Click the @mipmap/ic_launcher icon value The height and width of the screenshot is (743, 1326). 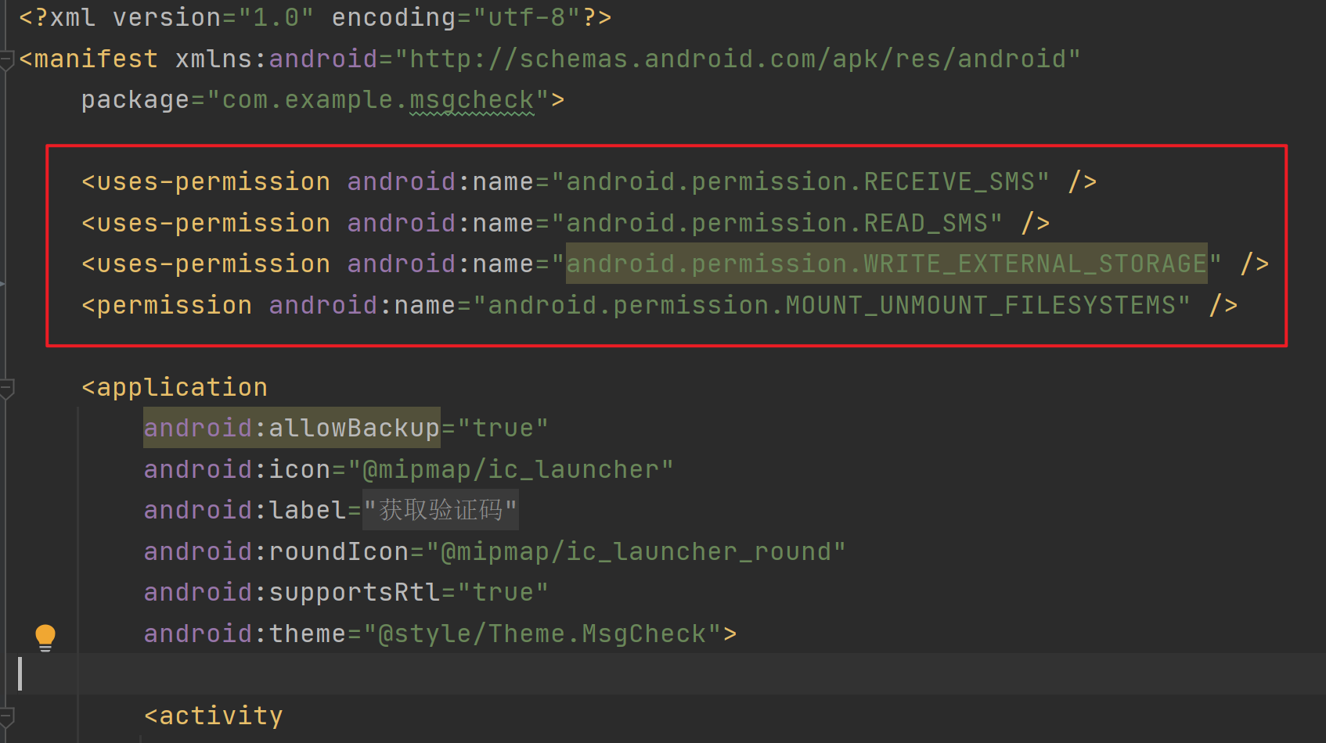pos(510,470)
